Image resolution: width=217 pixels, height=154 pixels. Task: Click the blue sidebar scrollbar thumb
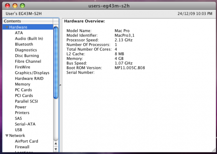(56, 63)
